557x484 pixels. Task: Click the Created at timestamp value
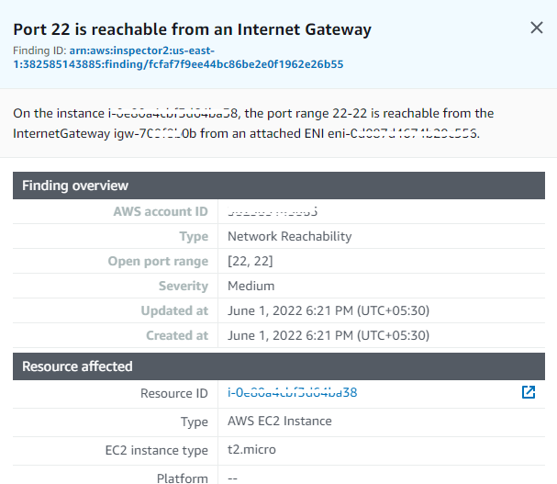click(329, 336)
